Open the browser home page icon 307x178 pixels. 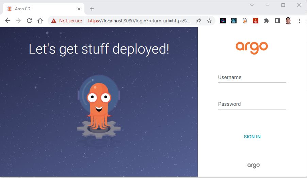click(40, 21)
